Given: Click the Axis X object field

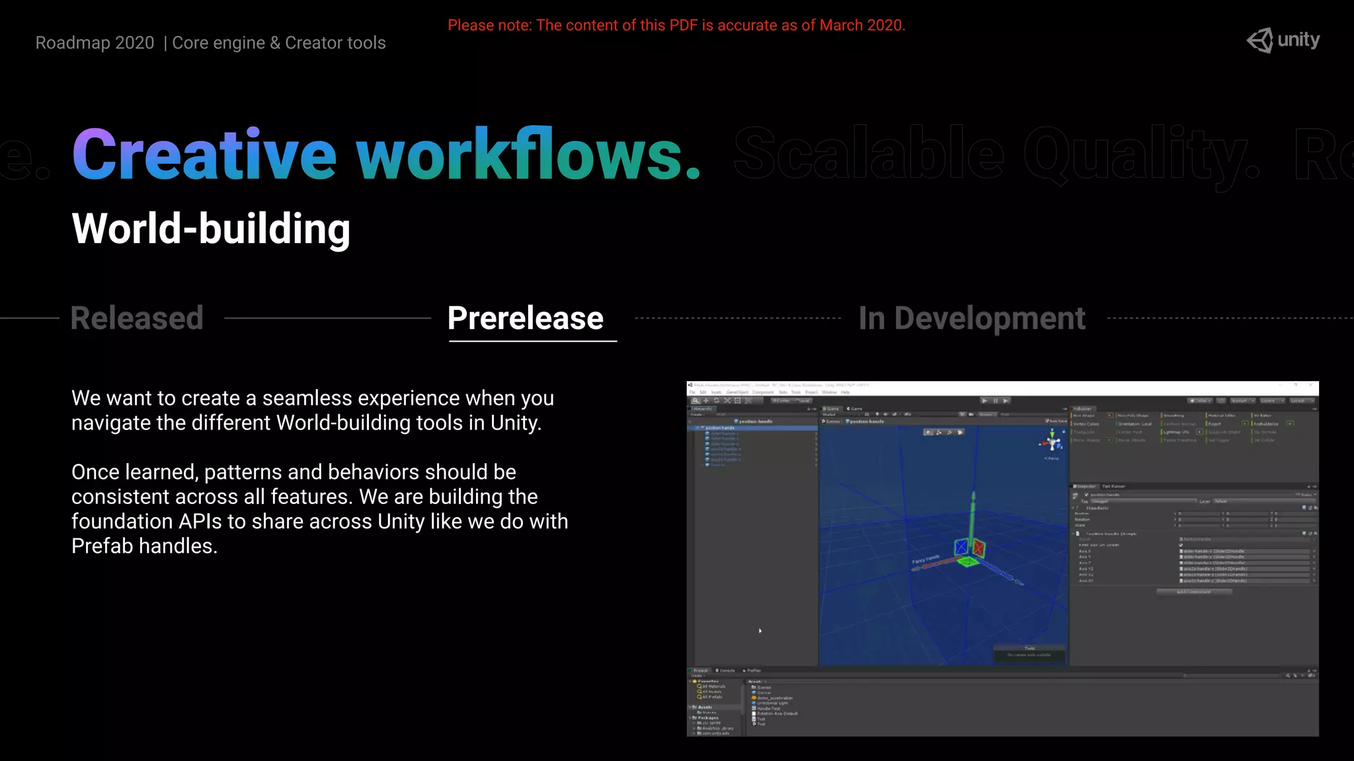Looking at the screenshot, I should [1244, 551].
